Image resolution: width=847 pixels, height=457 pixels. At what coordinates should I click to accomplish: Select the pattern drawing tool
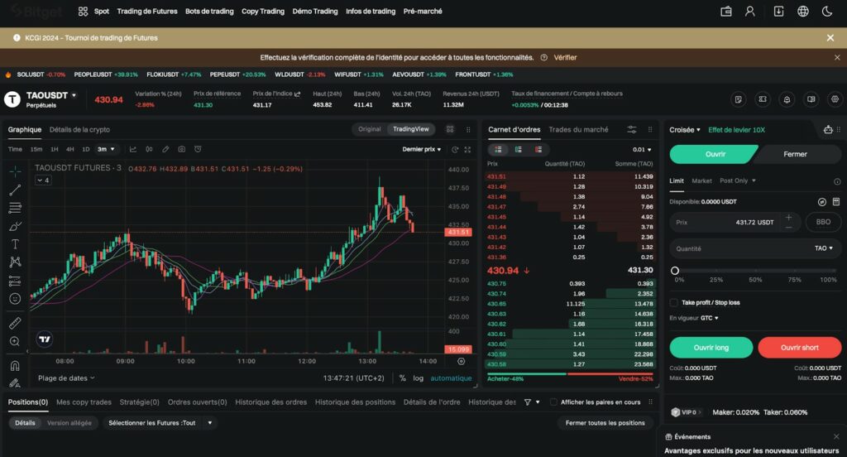coord(15,262)
